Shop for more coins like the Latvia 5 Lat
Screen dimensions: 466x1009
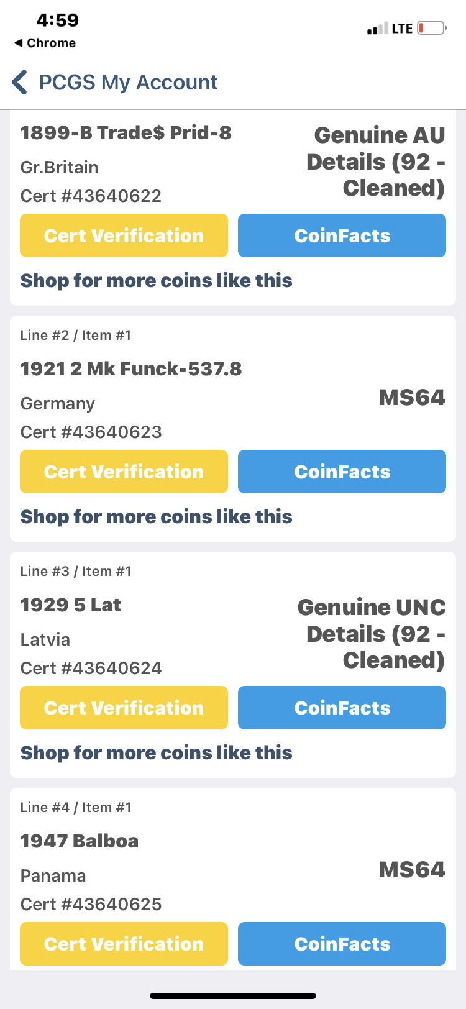[156, 752]
